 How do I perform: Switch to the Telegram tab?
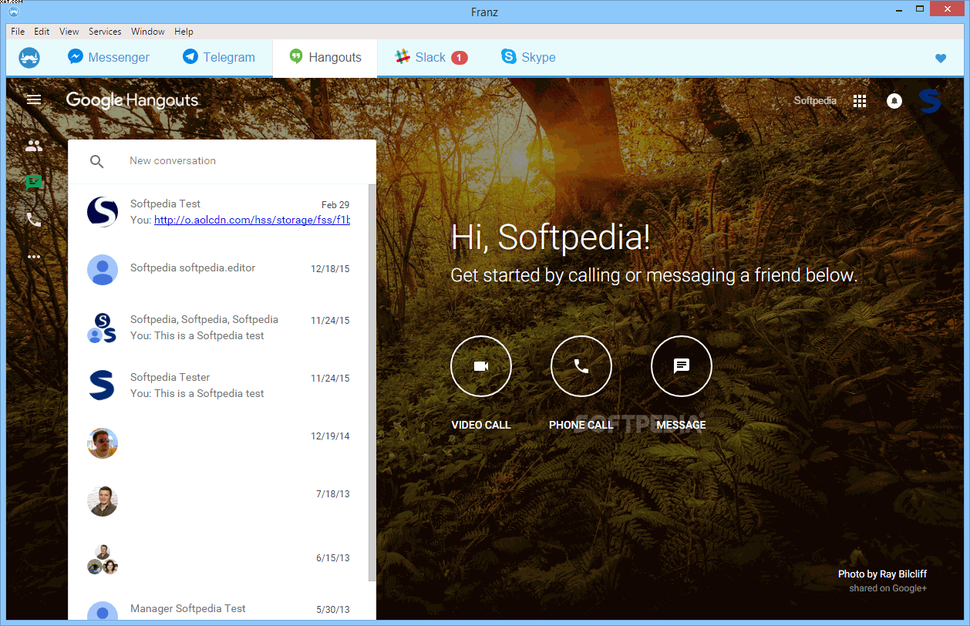point(218,58)
